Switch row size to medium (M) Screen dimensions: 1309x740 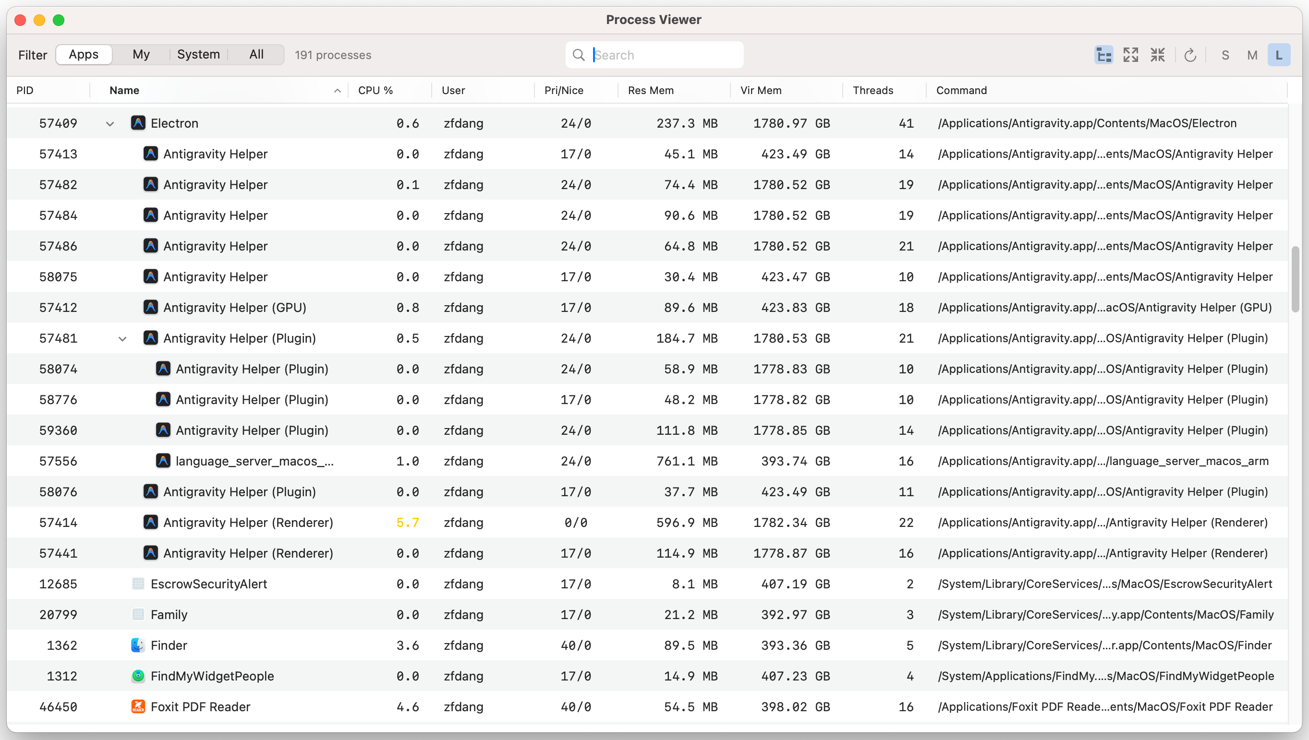click(1252, 55)
